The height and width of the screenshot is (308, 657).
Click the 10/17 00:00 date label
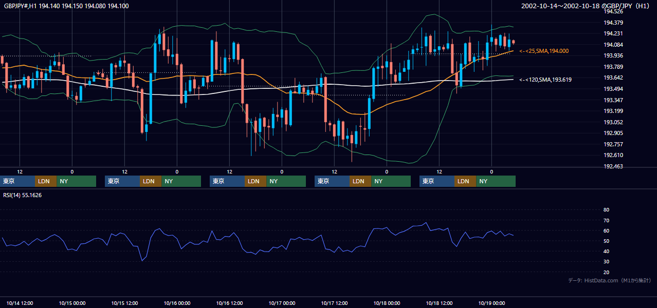282,303
